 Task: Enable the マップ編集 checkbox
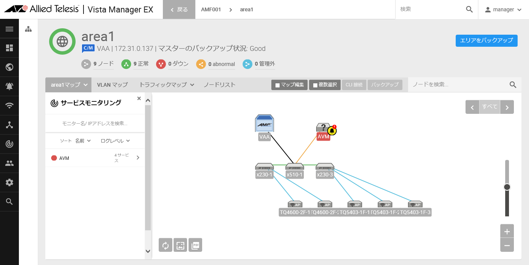(278, 85)
